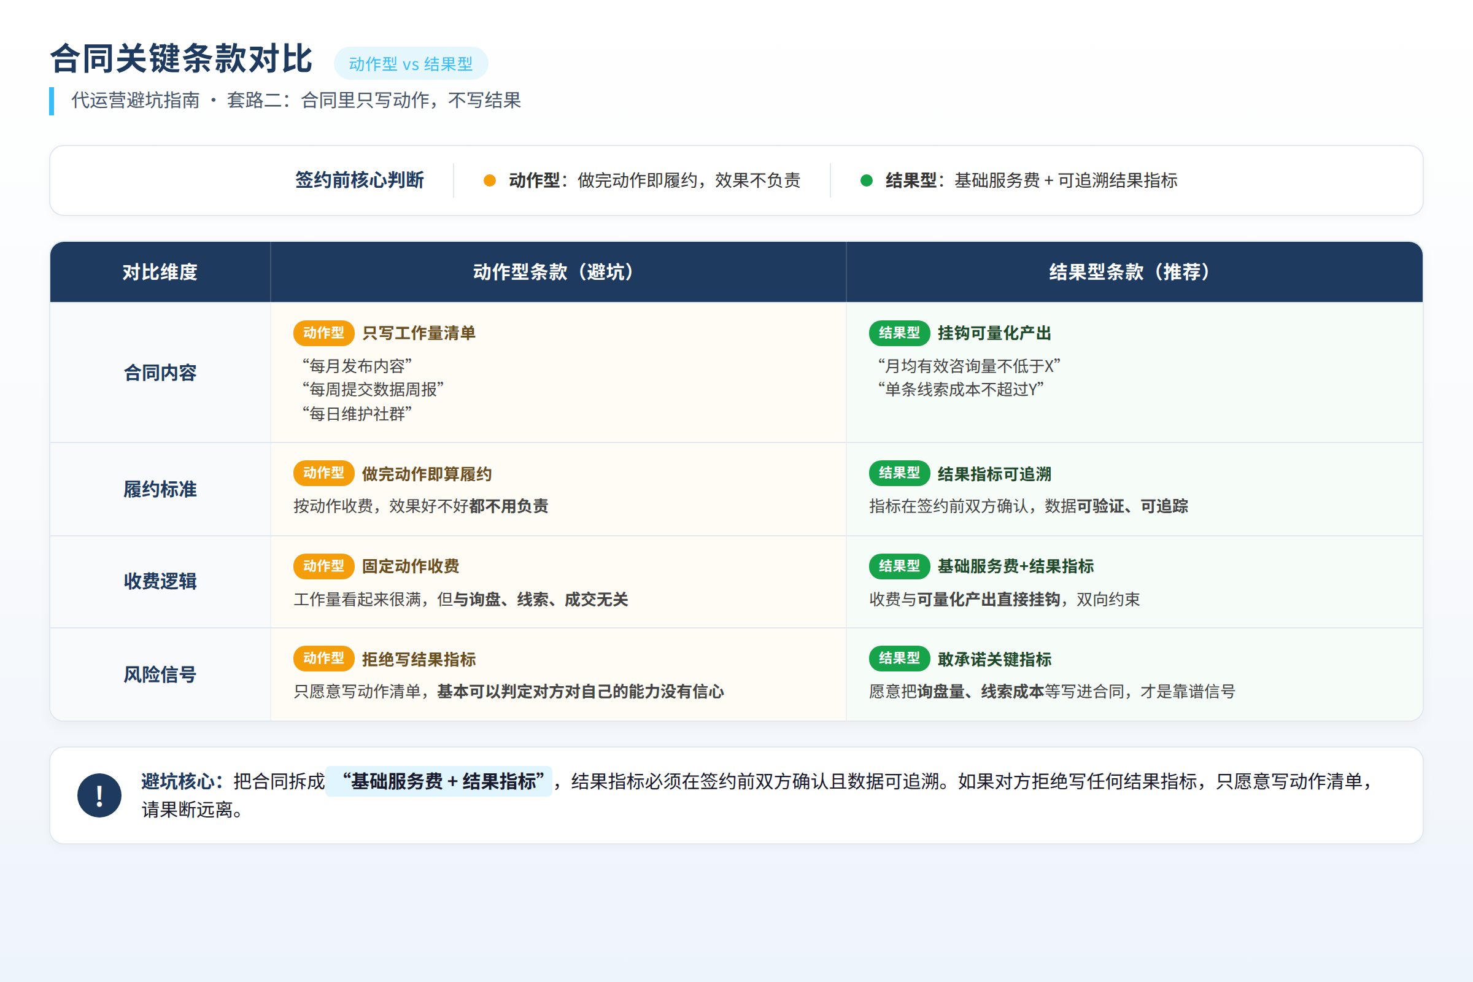Click the highlighted phrase “基础服务费 + 结果指标”
Viewport: 1473px width, 982px height.
point(439,781)
